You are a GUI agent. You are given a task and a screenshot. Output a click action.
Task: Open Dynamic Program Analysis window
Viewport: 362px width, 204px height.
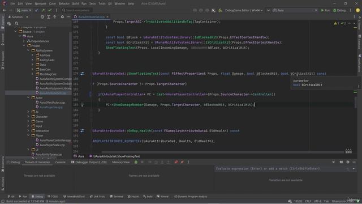191,197
